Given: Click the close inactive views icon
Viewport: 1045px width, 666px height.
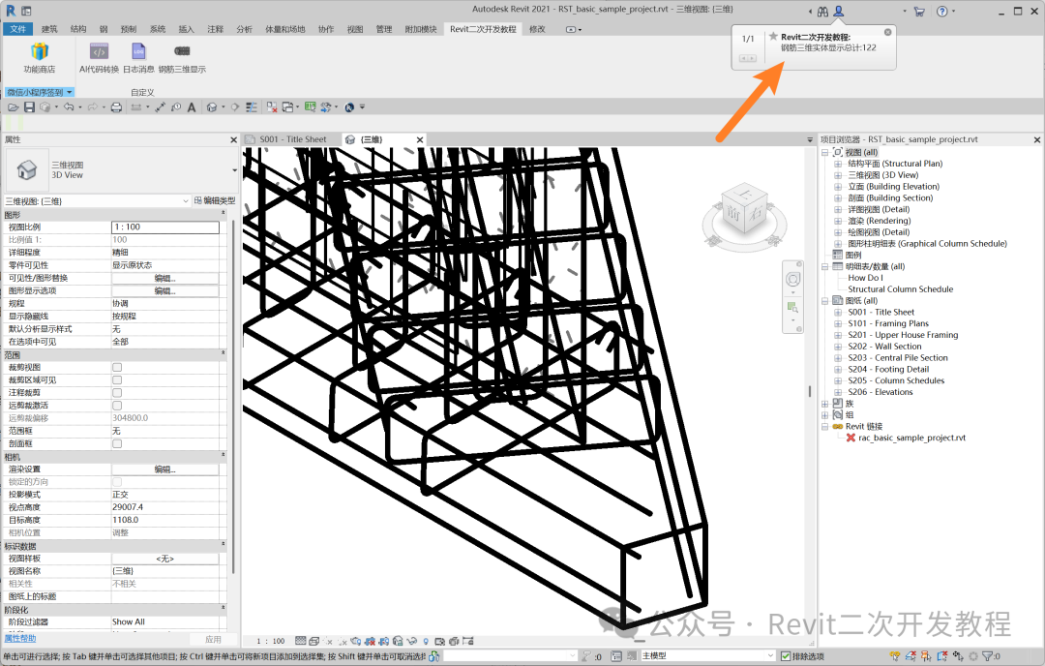Looking at the screenshot, I should point(272,107).
